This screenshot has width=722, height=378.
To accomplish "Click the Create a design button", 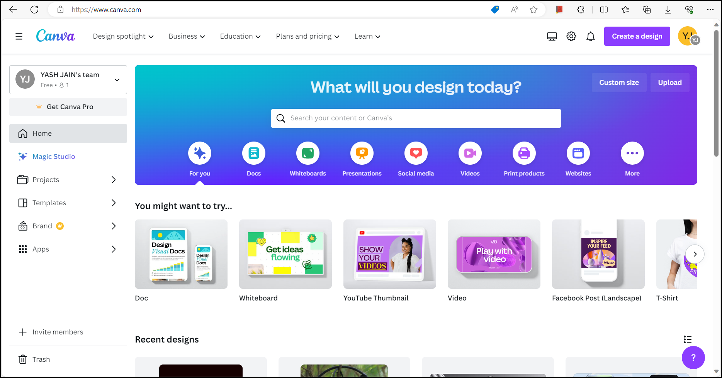I will [x=637, y=36].
